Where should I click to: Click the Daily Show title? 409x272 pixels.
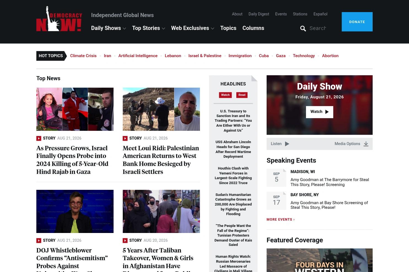tap(319, 87)
